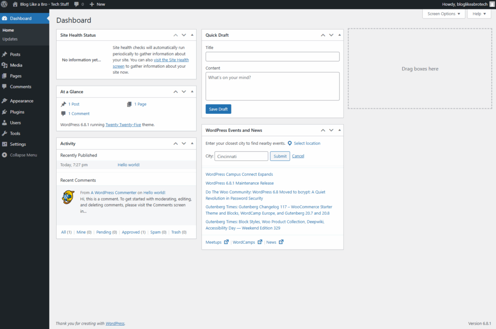Open WordPress 6.8.1 Maintenance Release news
Screen dimensions: 496x329
(x=239, y=183)
